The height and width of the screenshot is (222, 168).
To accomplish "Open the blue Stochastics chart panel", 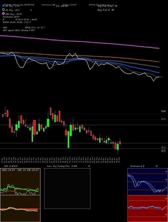I will point(148,182).
